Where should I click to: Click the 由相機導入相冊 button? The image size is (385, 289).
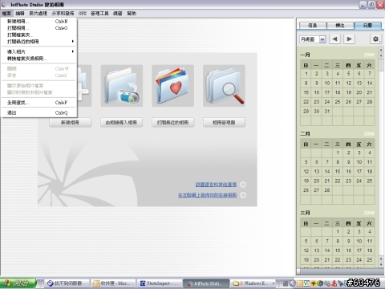121,122
